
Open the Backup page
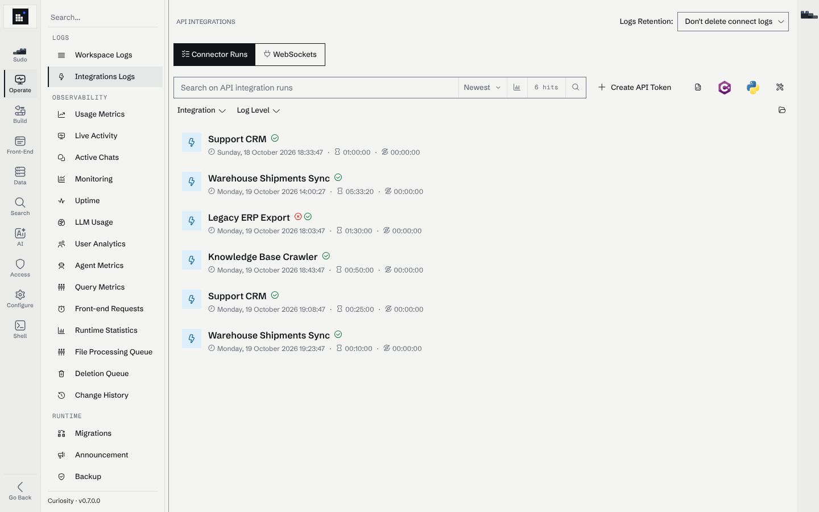click(105, 477)
